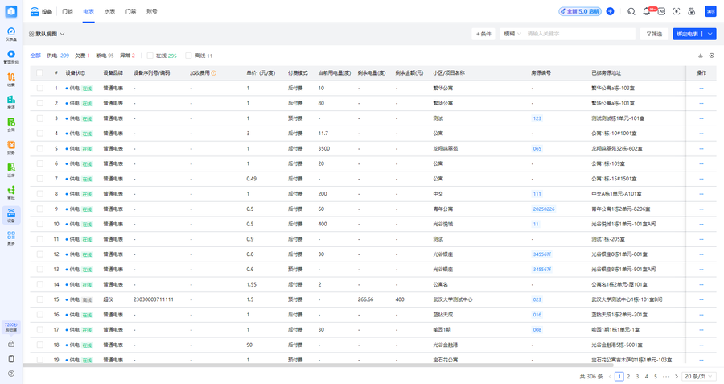The image size is (724, 384).
Task: Open row 1 action menu in 操作 column
Action: [x=701, y=89]
